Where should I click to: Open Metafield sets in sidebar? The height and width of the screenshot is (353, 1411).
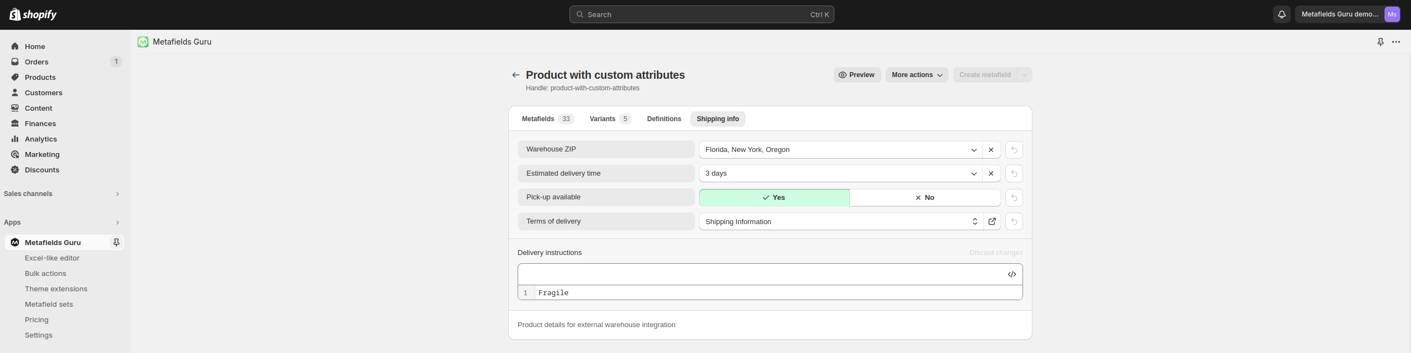[x=49, y=304]
